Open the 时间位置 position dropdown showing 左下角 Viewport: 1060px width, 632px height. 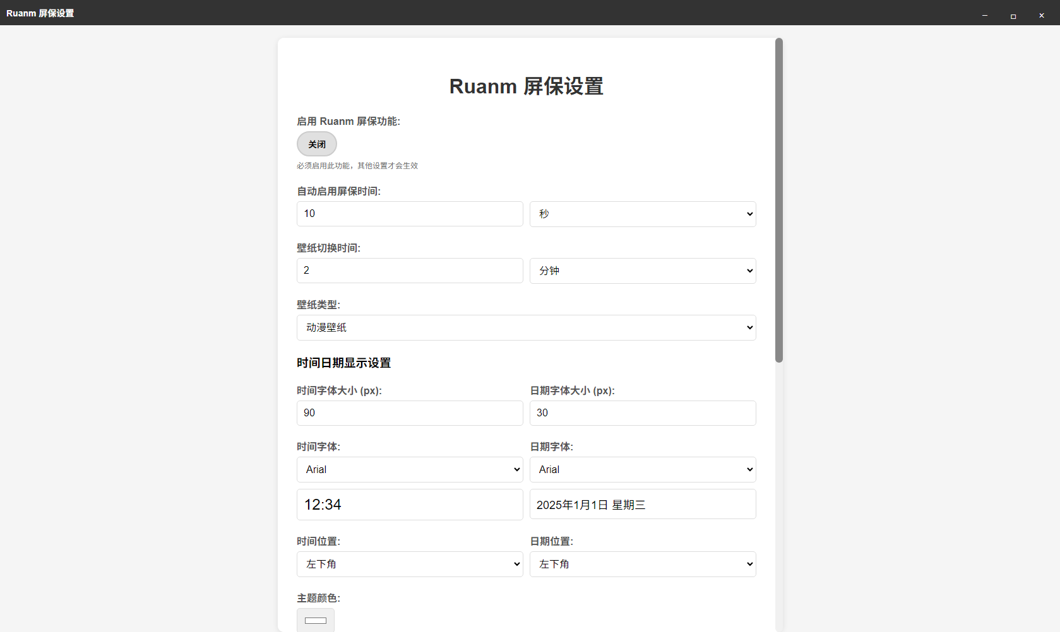409,564
